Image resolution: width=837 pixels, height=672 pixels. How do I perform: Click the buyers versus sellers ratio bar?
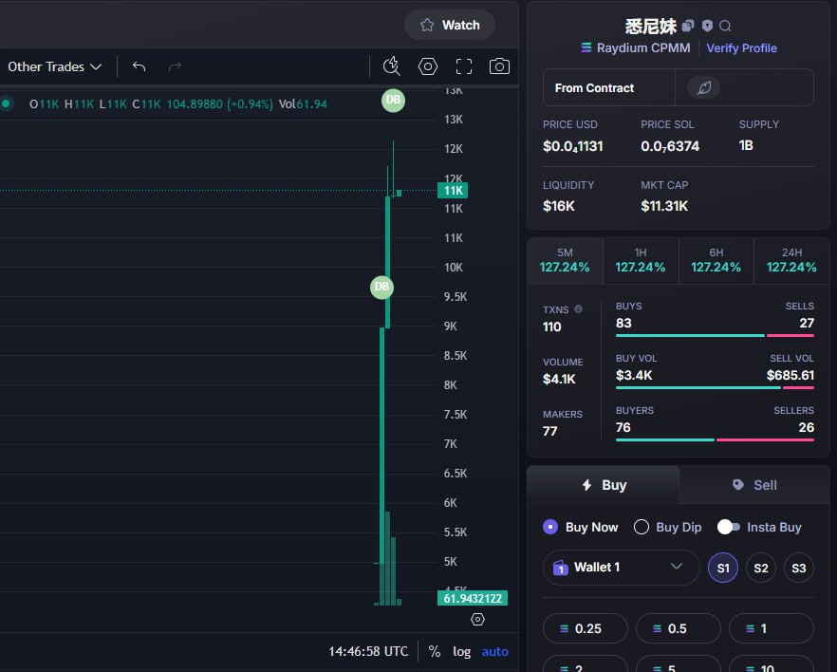pos(715,440)
